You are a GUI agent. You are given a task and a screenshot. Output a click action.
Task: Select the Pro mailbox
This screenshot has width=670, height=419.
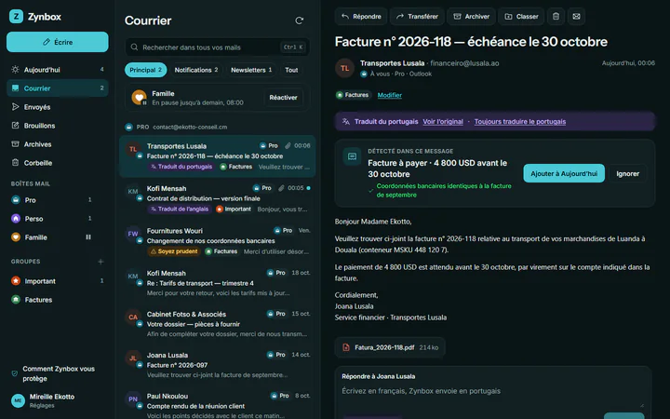[58, 200]
